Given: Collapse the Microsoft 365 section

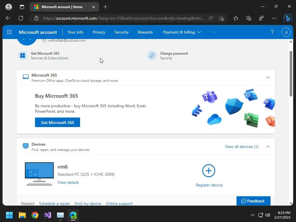Looking at the screenshot, I should [268, 77].
